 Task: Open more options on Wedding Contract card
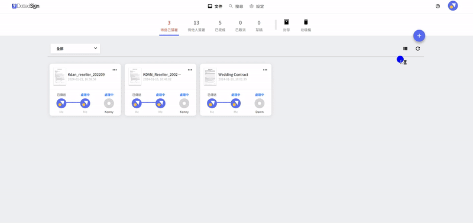(265, 70)
